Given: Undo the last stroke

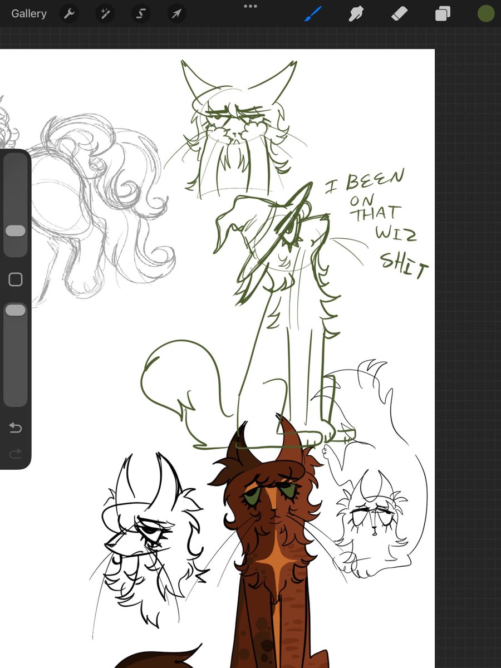Looking at the screenshot, I should (16, 428).
